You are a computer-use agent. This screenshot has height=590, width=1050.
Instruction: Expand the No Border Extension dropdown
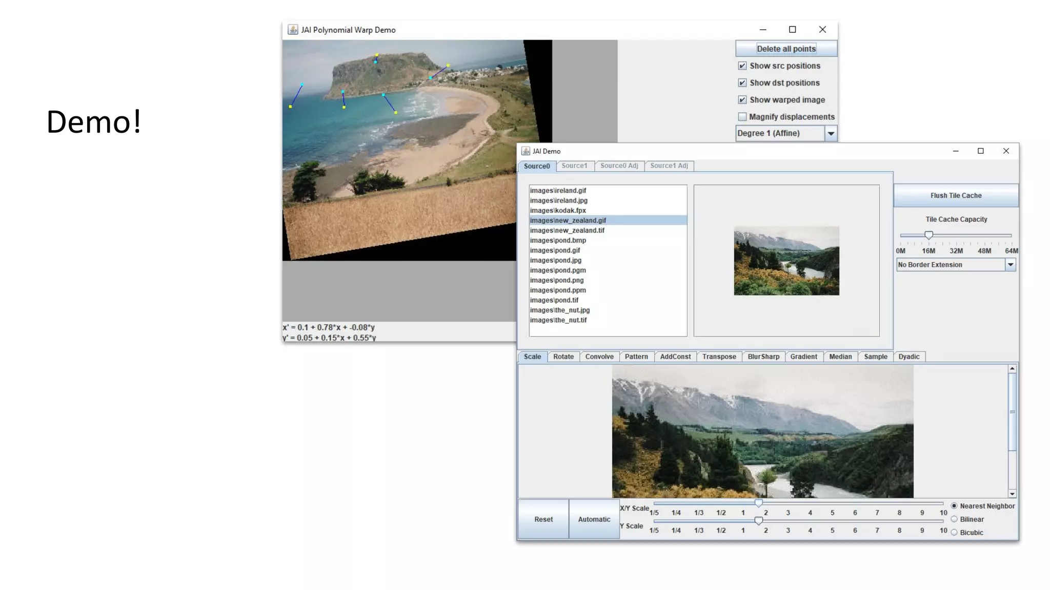point(1010,265)
